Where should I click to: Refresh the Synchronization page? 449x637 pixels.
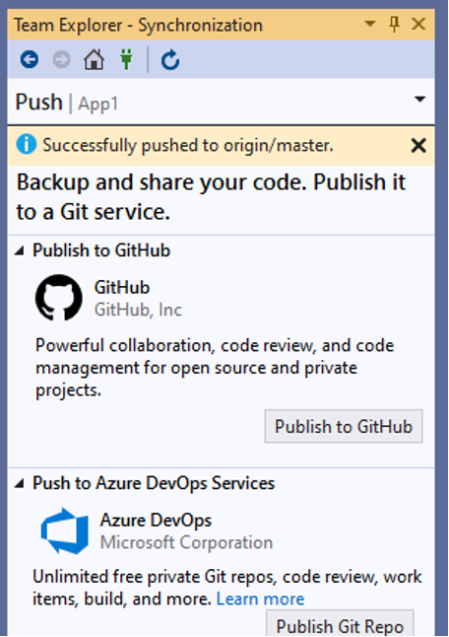[170, 60]
